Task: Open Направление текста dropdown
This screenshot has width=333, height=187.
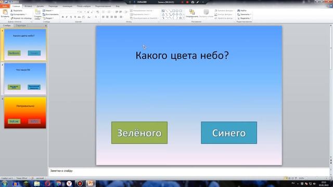Action: tap(142, 10)
